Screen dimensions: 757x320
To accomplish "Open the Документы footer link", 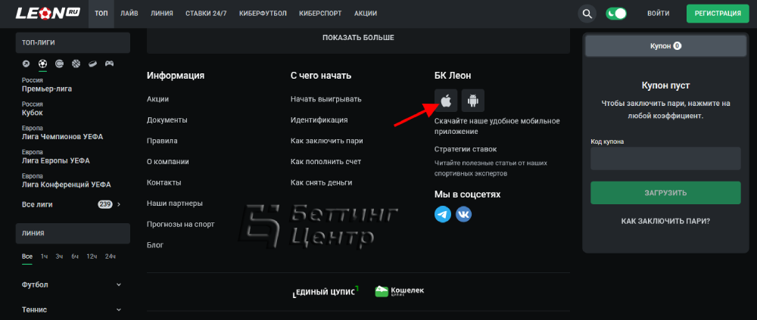I will [167, 120].
